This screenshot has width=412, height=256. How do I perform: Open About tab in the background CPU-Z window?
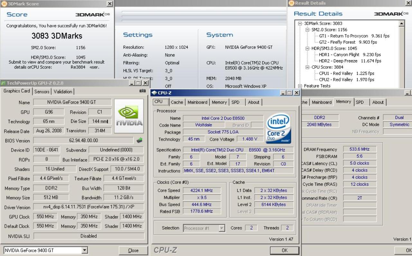(378, 102)
